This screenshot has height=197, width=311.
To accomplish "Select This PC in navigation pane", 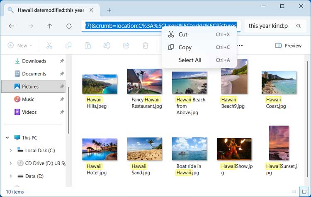I will pyautogui.click(x=29, y=137).
